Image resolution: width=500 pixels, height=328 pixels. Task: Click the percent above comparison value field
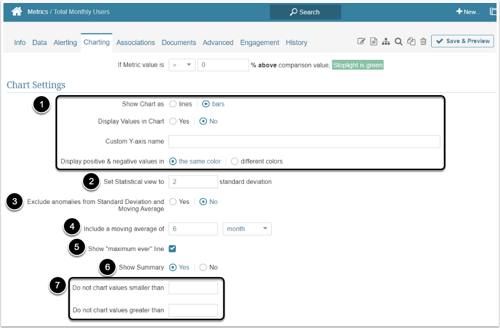click(x=223, y=65)
